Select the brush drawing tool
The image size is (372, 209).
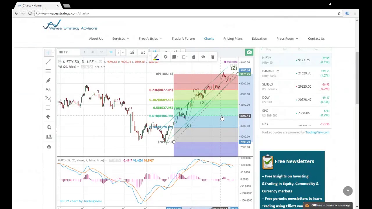coord(48,80)
